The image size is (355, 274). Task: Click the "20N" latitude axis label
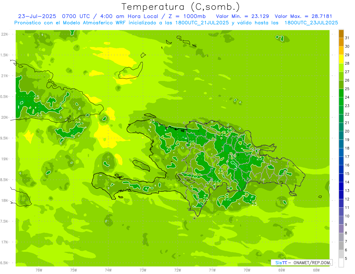(x=4, y=117)
